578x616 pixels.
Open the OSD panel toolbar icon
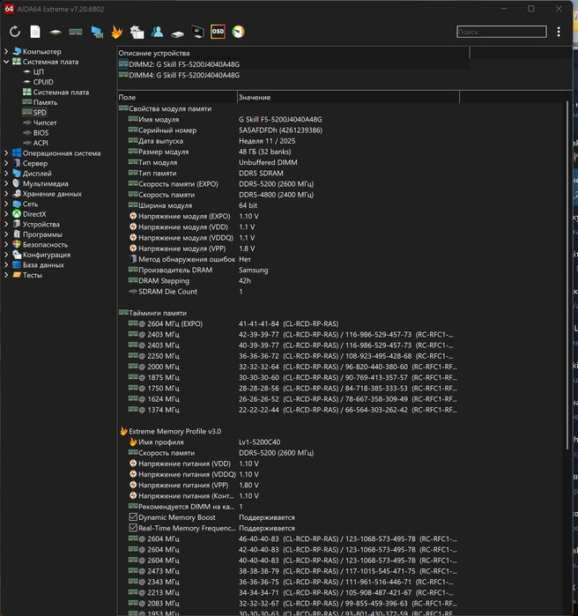[x=218, y=32]
